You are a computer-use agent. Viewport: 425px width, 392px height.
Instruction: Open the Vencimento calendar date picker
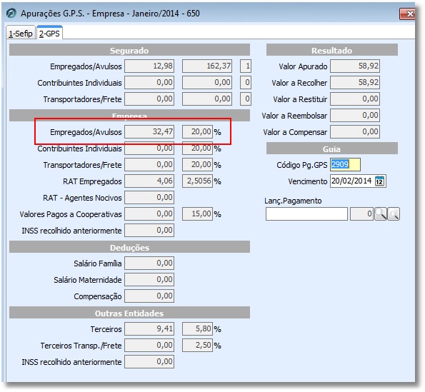click(x=379, y=181)
